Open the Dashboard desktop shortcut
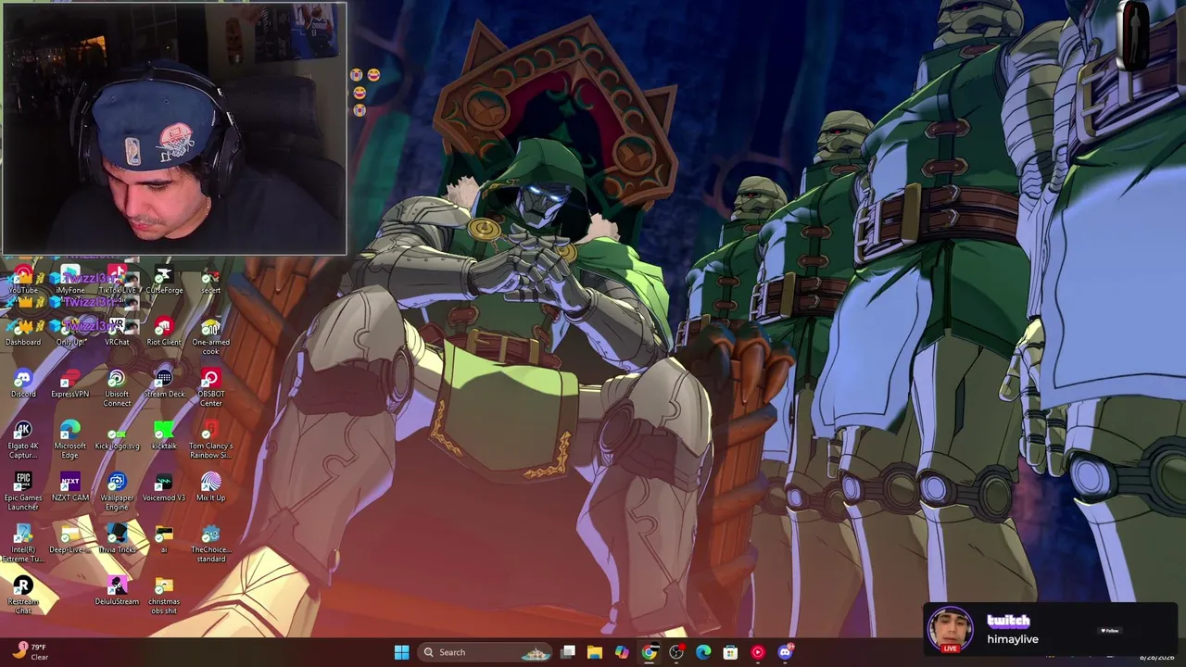Screen dimensions: 1186x667 [x=23, y=331]
